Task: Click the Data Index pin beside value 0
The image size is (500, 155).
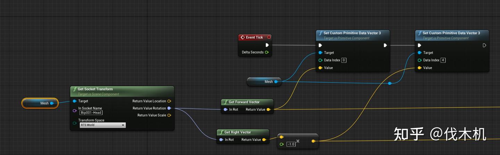Action: tap(320, 60)
